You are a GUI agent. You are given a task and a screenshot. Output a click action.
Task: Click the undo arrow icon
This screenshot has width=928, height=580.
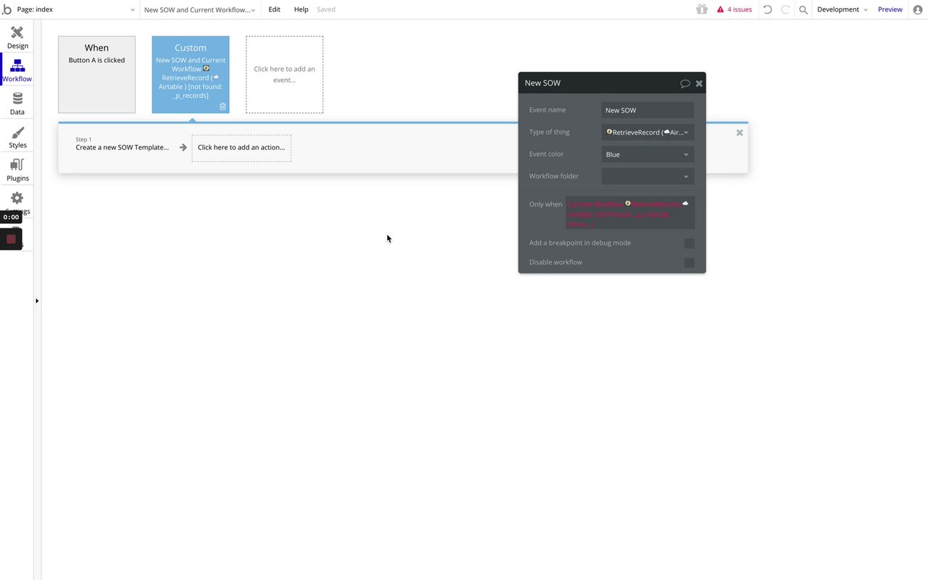click(x=768, y=9)
